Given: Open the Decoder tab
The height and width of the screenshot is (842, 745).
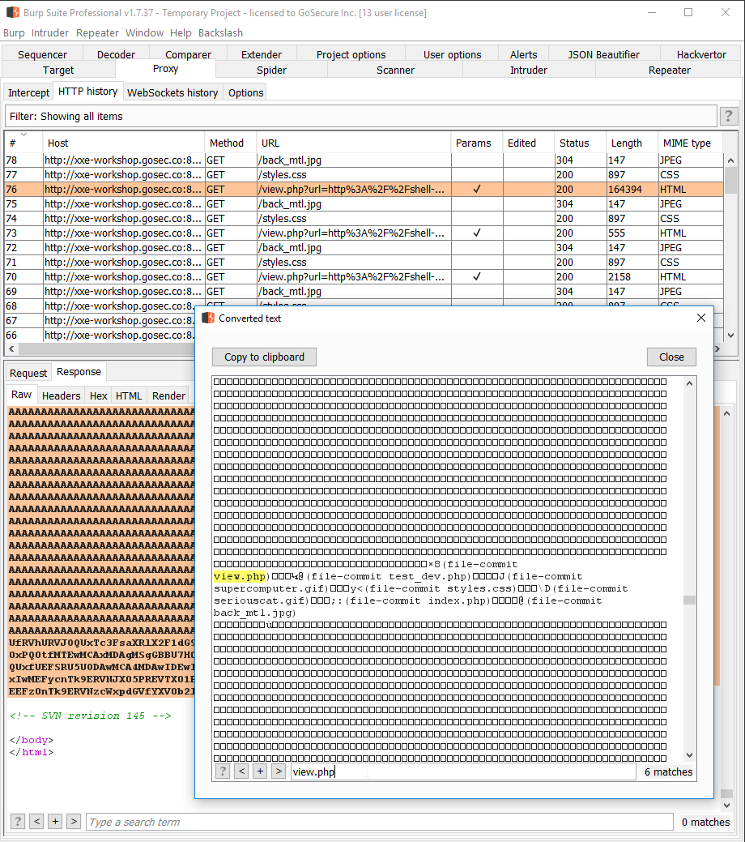Looking at the screenshot, I should [115, 53].
